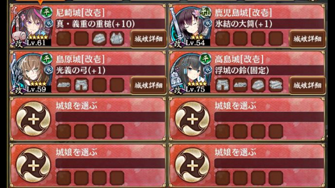This screenshot has height=188, width=335.
Task: Click plus icon in third-row left empty slot
Action: (33, 119)
